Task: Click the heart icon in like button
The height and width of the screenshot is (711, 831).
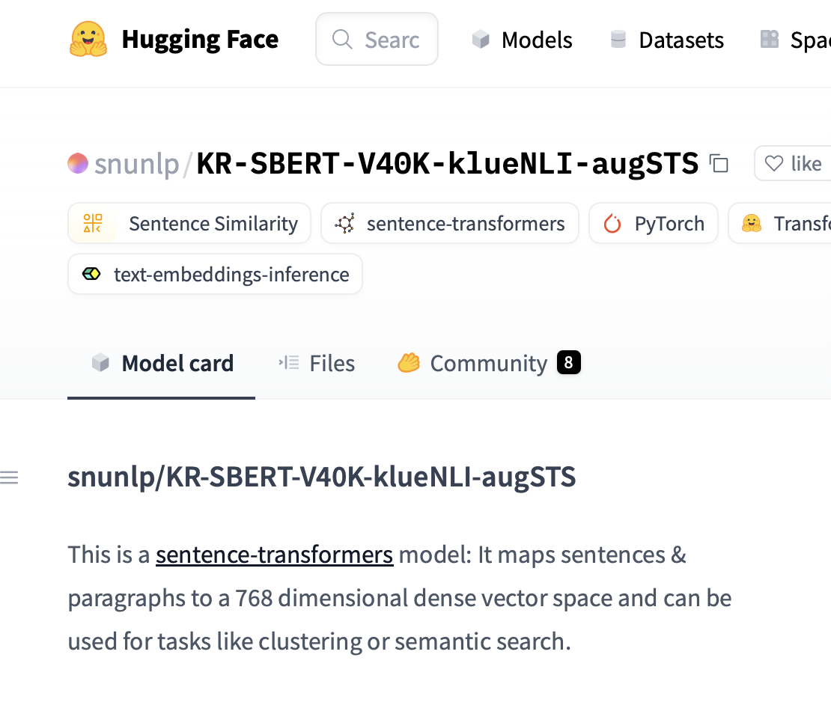Action: [774, 164]
